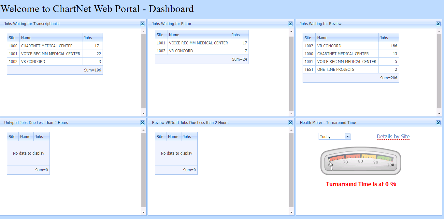444x219 pixels.
Task: Click the 171 jobs count cell
Action: [x=93, y=46]
